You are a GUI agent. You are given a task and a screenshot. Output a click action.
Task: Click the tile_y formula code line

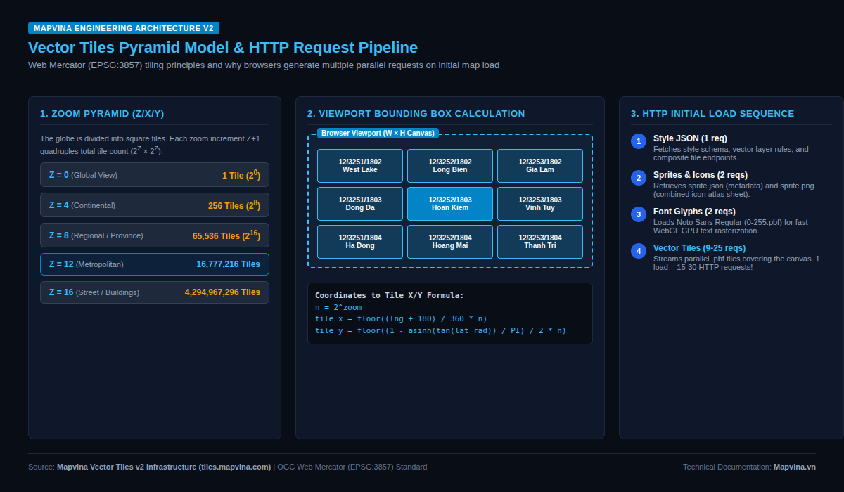pyautogui.click(x=440, y=330)
